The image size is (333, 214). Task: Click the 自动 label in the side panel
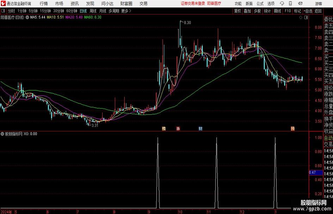click(x=328, y=138)
